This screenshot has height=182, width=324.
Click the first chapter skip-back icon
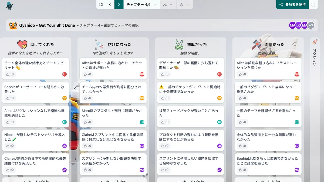tap(101, 5)
